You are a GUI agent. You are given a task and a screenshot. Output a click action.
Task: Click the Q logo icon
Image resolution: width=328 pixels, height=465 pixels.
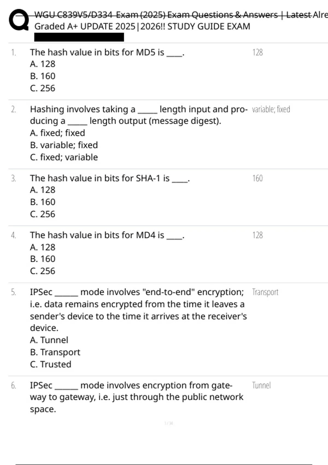tap(19, 20)
